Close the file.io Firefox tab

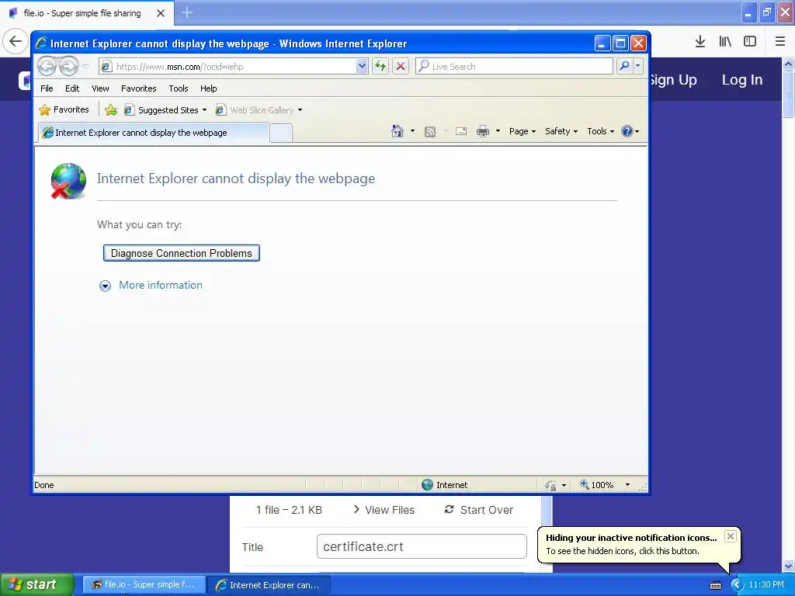tap(161, 13)
